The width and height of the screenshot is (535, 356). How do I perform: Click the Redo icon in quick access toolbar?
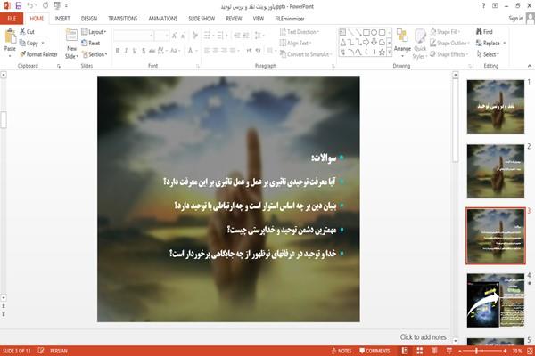tap(45, 6)
